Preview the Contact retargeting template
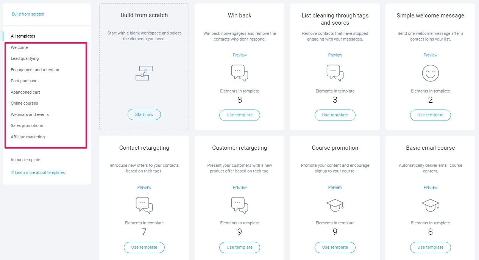Viewport: 479px width, 260px height. pos(144,187)
